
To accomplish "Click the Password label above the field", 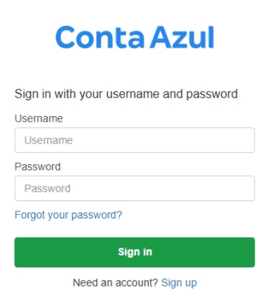I will coord(37,167).
